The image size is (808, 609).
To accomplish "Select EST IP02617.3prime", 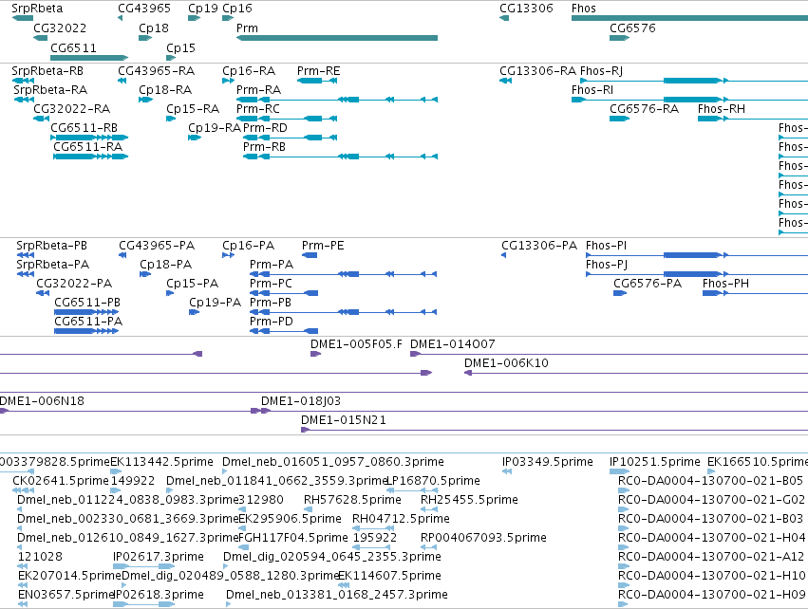I will [159, 558].
